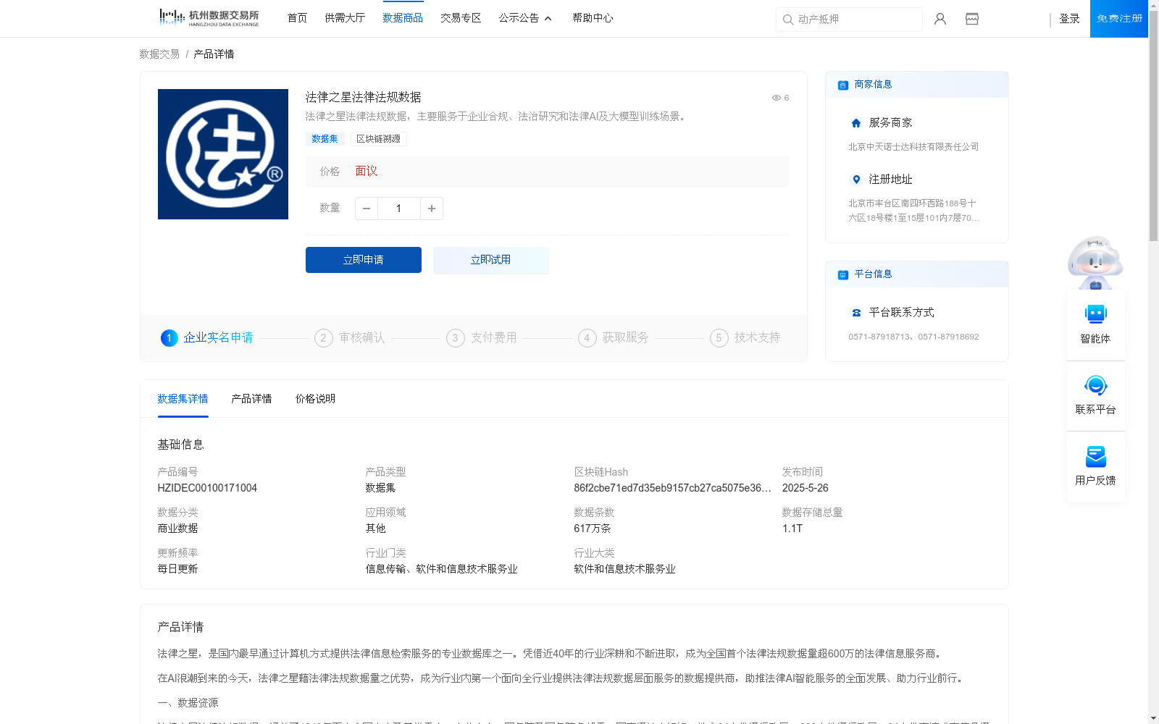The width and height of the screenshot is (1159, 724).
Task: Increase quantity with plus button
Action: [x=432, y=209]
